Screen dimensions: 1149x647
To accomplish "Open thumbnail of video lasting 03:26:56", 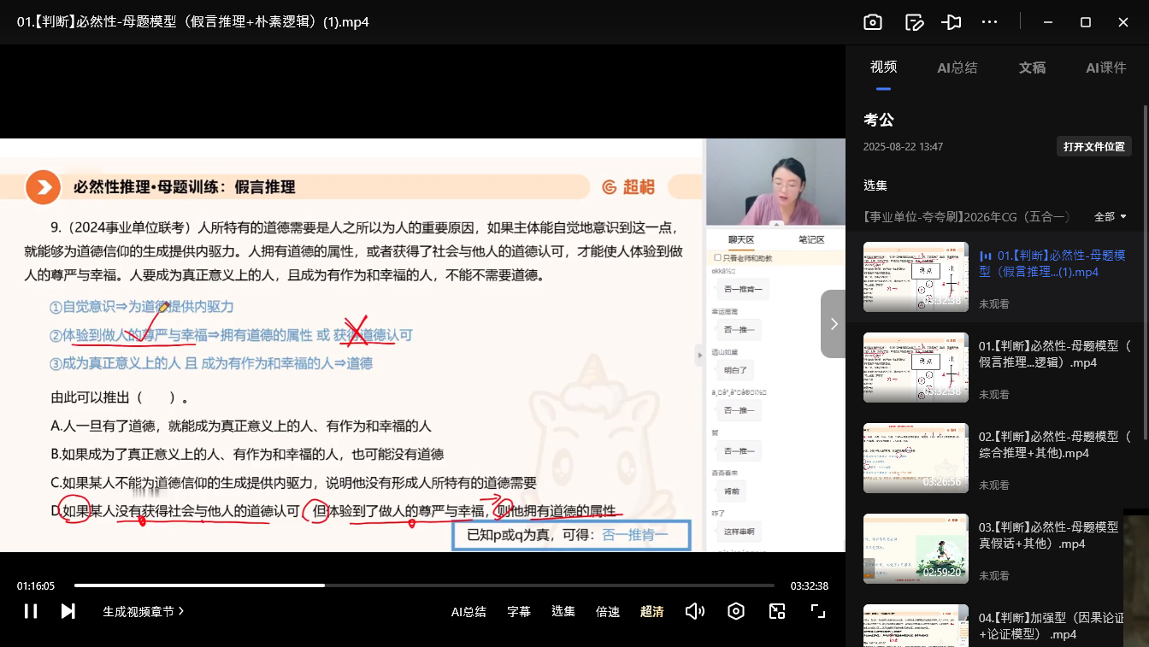I will (916, 458).
